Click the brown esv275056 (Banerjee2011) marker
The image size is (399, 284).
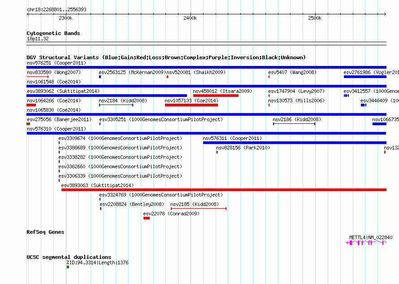[28, 124]
